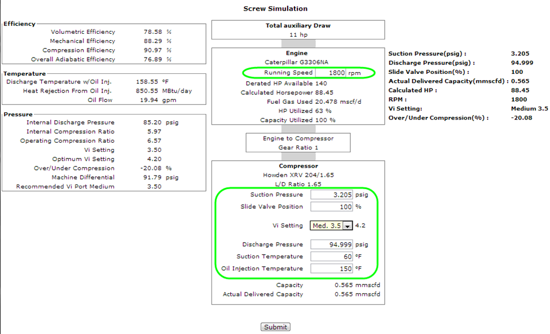Click the Total auxiliary Draw box title

tap(298, 26)
